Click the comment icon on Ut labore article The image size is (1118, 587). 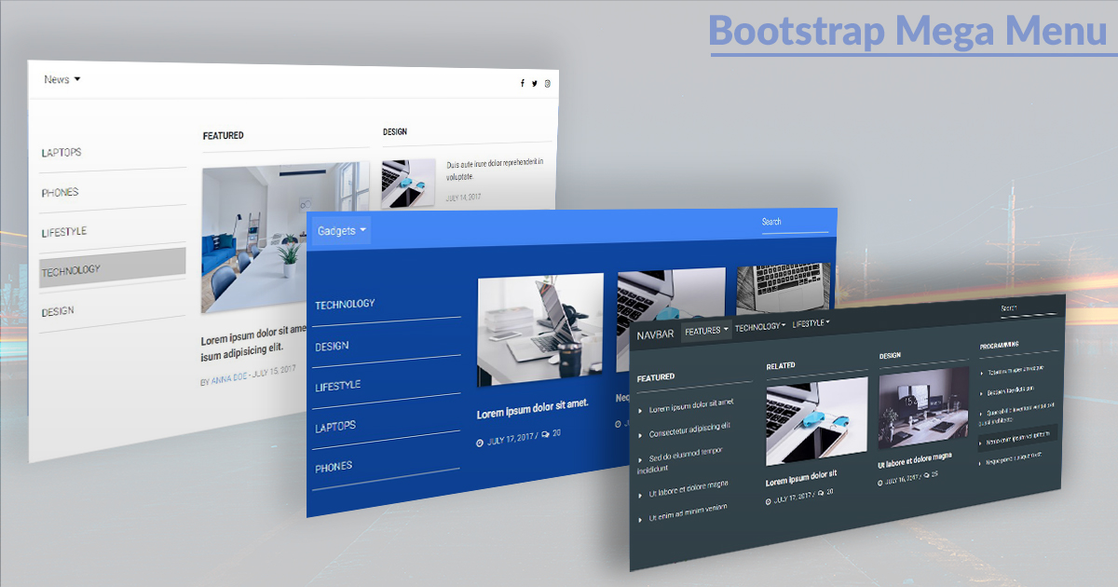(926, 475)
